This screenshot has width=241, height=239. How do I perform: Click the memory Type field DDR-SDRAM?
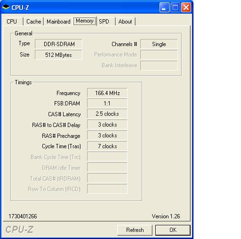click(x=58, y=44)
